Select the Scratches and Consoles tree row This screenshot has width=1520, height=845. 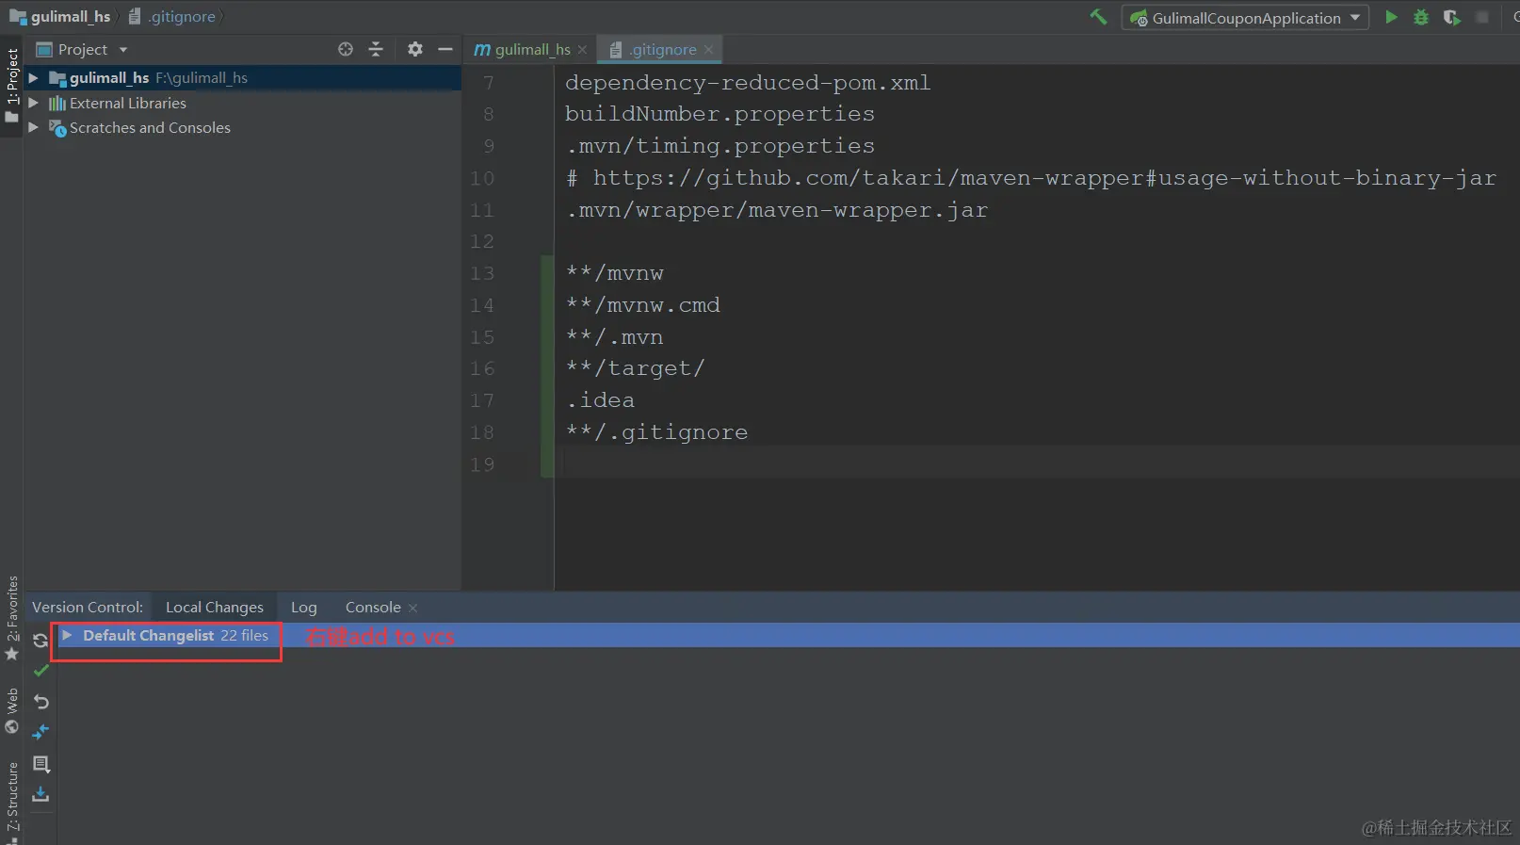[242, 127]
